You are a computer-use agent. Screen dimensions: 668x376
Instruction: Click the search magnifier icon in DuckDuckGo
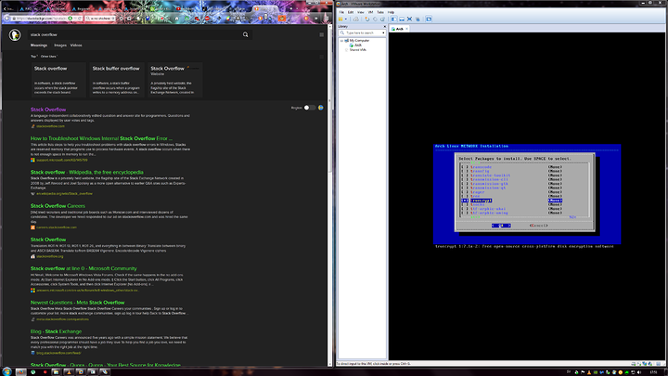(x=245, y=34)
